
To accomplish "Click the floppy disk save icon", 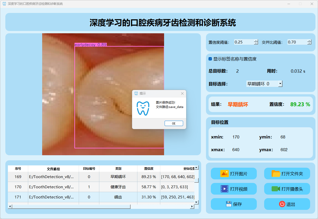I will 229,204.
